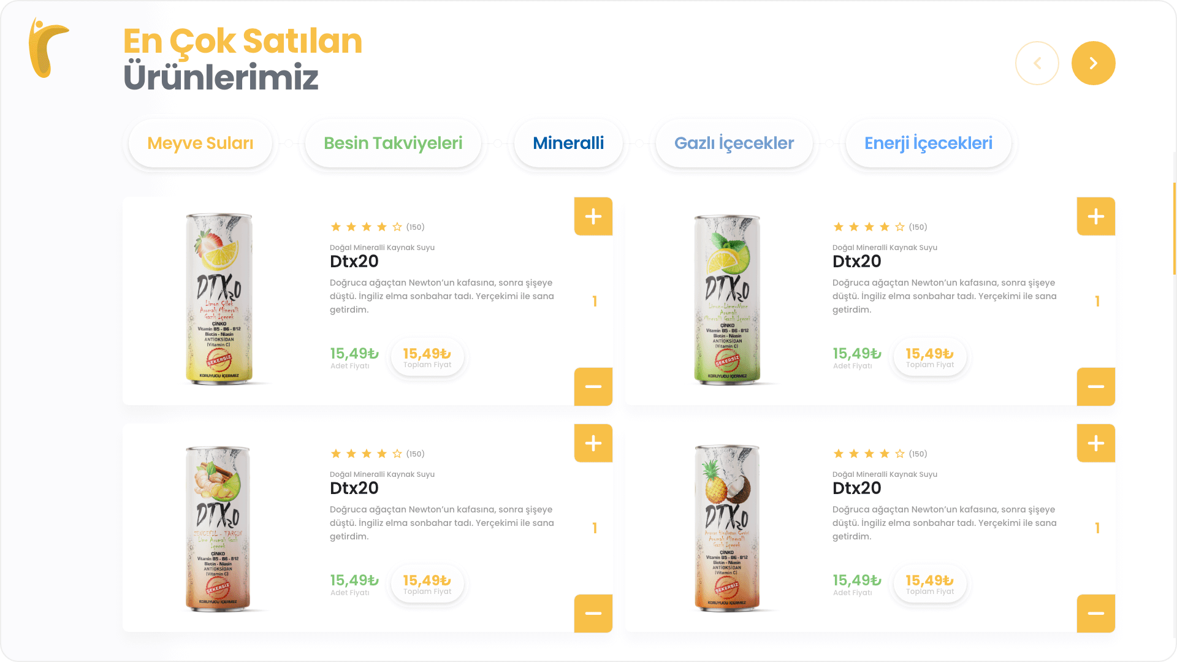Switch to Besin Takviyeleri tab
The width and height of the screenshot is (1177, 662).
[393, 143]
